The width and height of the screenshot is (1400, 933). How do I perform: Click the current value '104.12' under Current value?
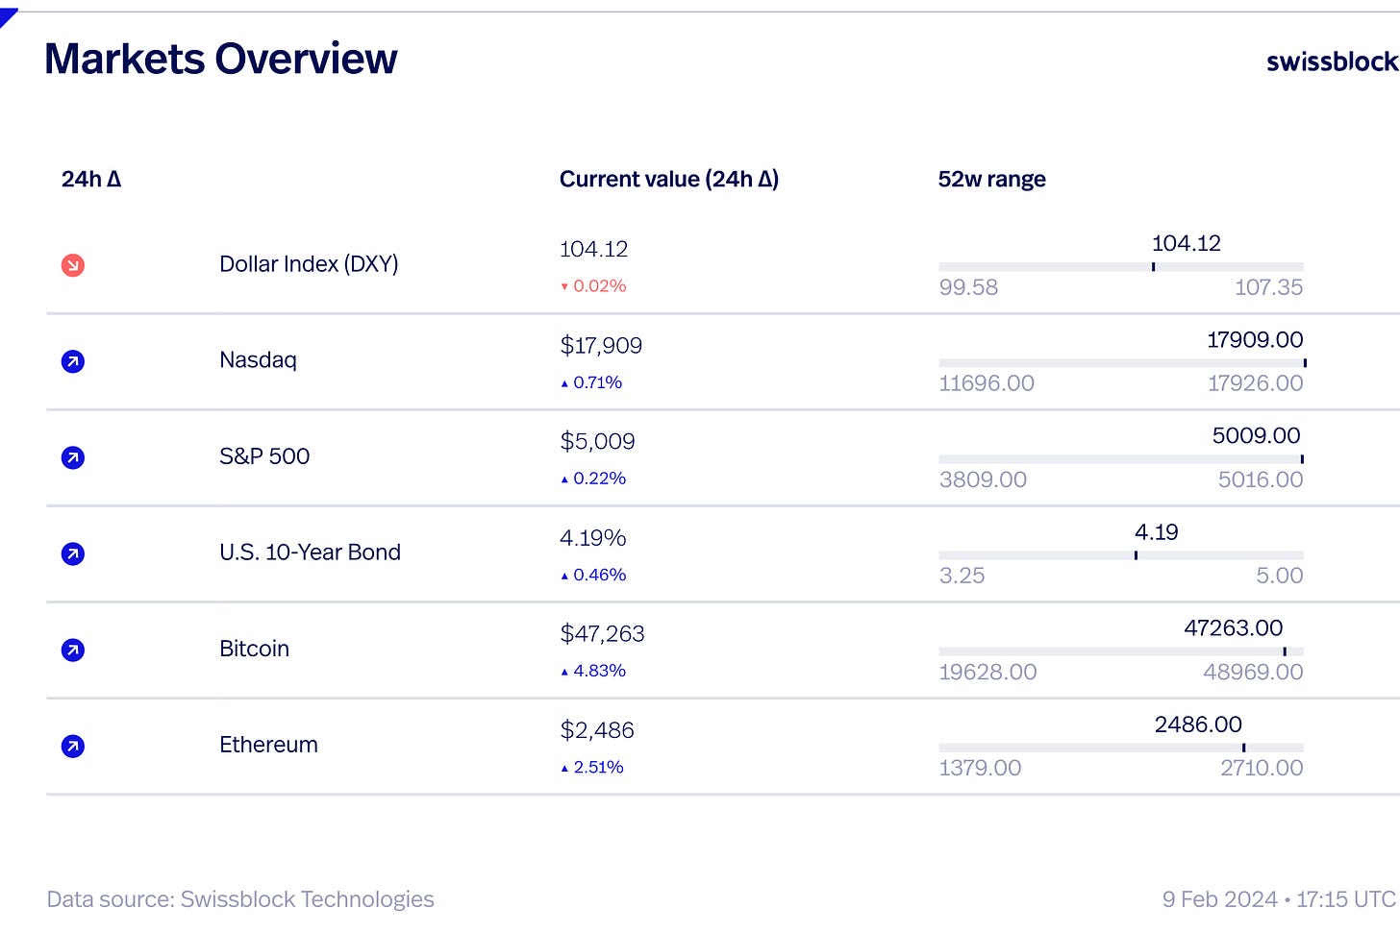593,249
